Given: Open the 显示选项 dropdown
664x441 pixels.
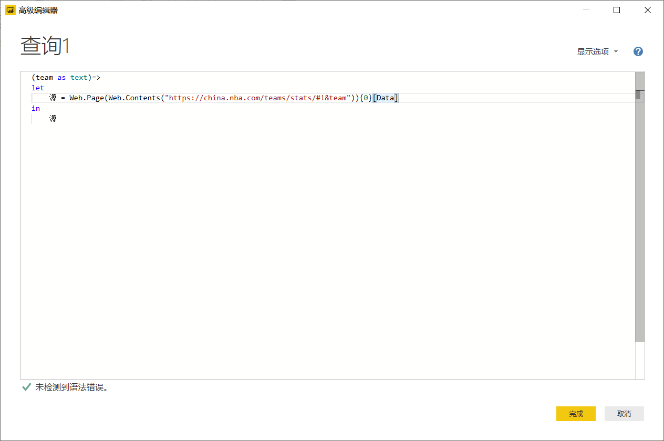Looking at the screenshot, I should click(597, 51).
